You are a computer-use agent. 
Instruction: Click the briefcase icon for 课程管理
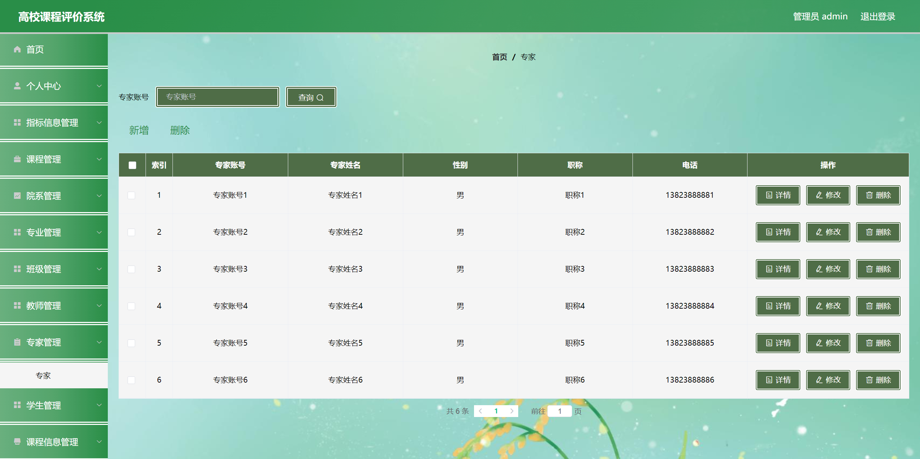(x=17, y=159)
